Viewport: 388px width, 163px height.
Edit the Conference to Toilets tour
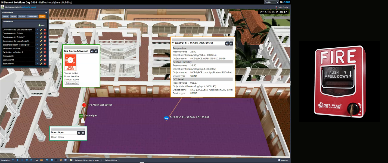(41, 34)
